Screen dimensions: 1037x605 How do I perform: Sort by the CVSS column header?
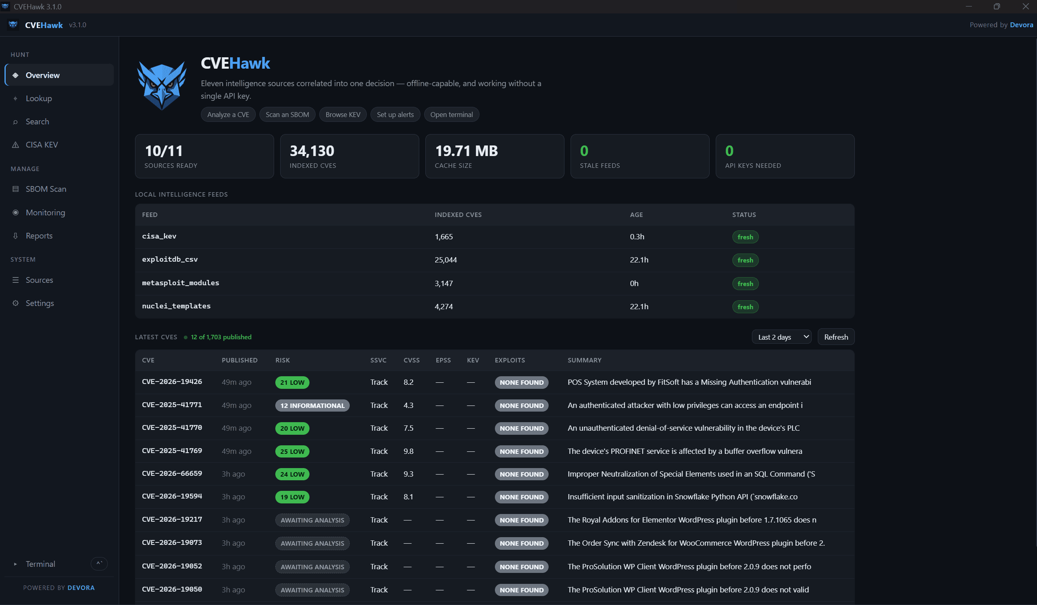pyautogui.click(x=412, y=360)
